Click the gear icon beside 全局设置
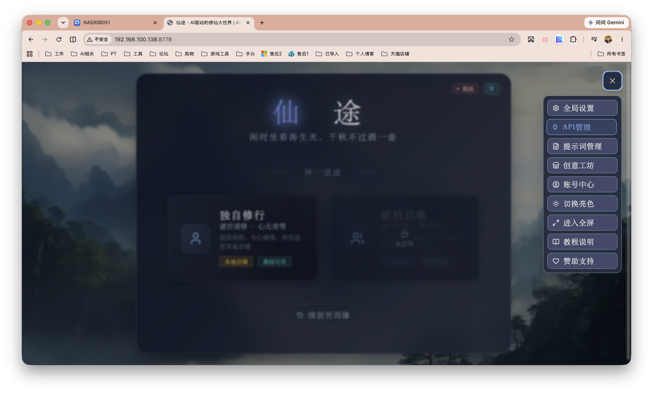The height and width of the screenshot is (394, 653). [x=556, y=108]
